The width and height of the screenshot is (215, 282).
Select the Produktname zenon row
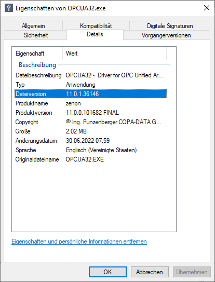[x=90, y=103]
